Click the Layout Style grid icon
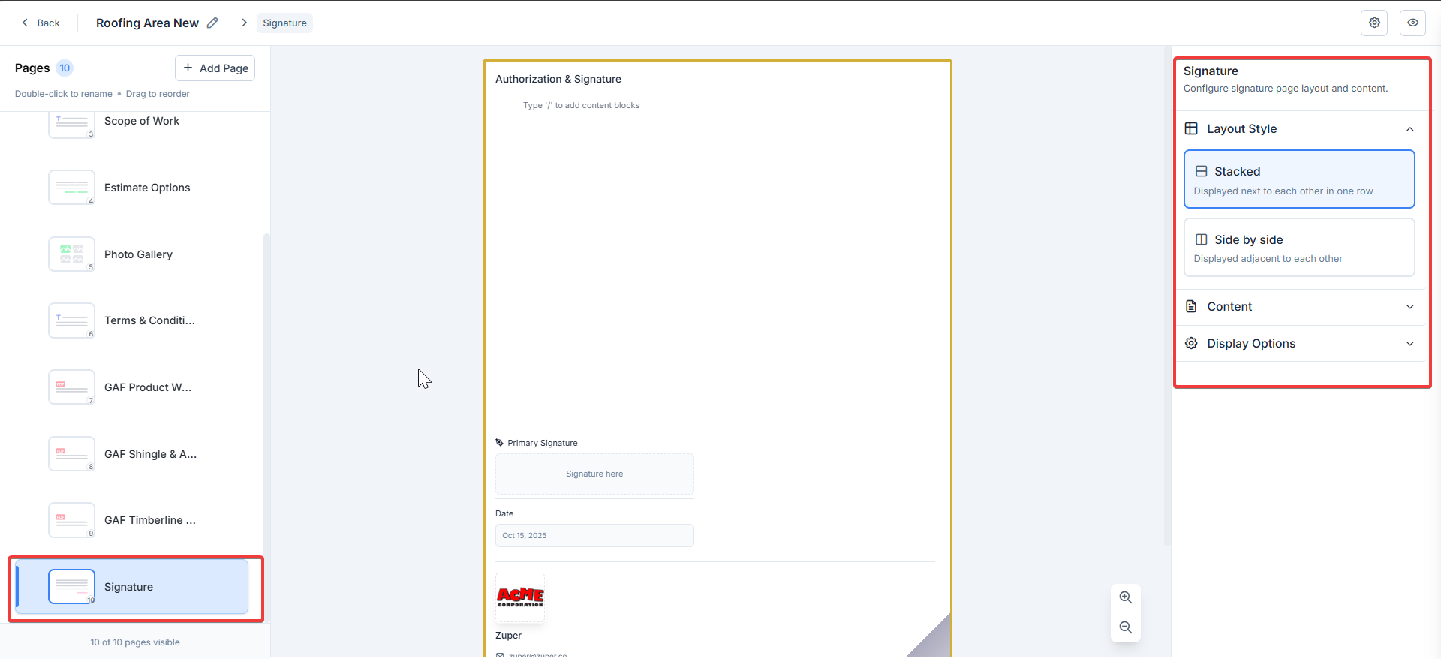 [x=1191, y=128]
